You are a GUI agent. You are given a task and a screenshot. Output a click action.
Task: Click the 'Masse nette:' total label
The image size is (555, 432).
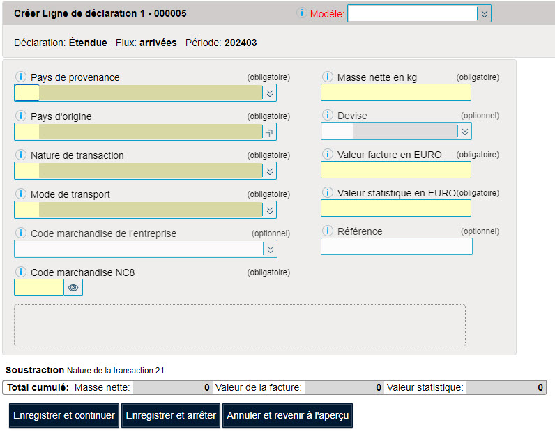(x=102, y=387)
